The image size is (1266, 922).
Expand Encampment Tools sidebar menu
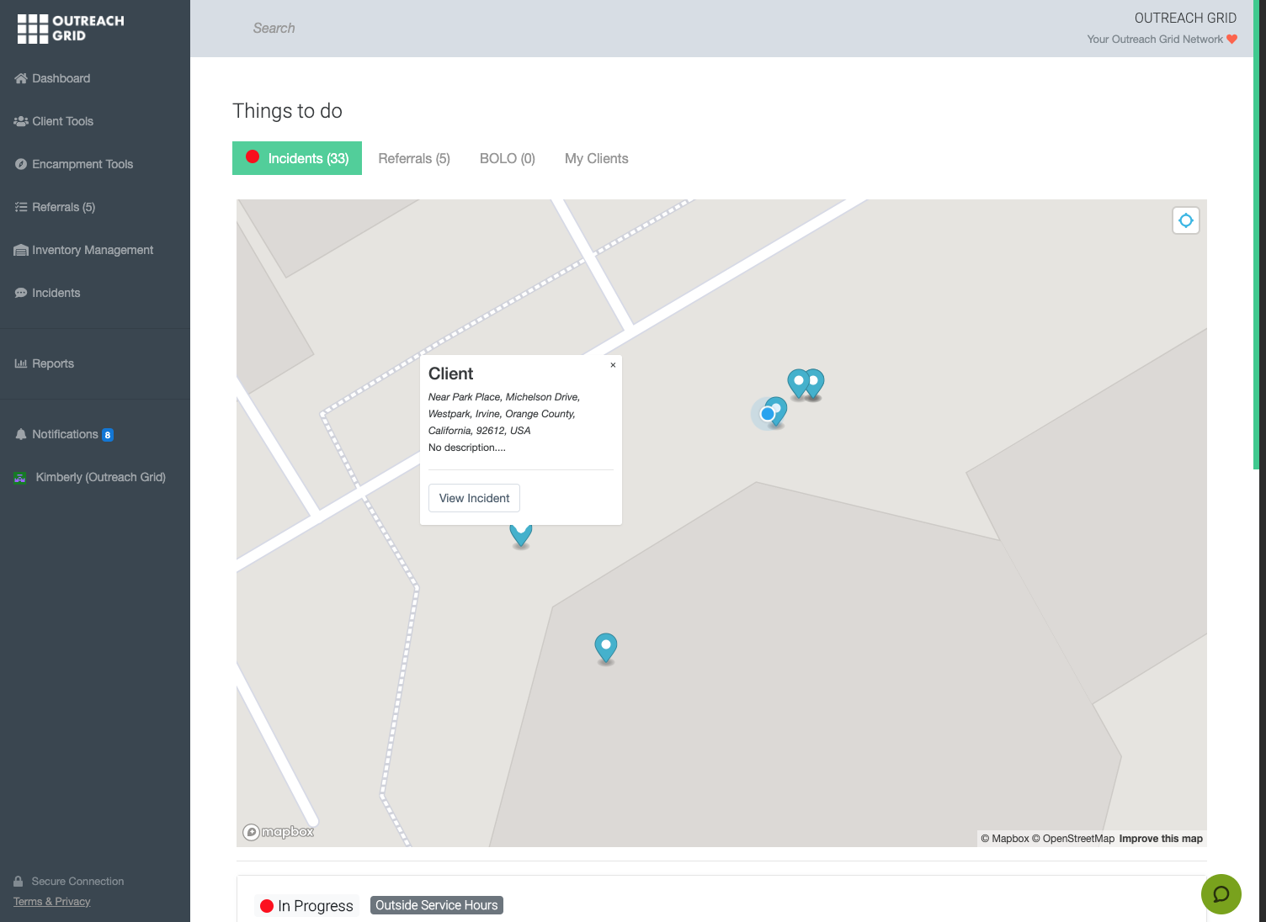(x=82, y=164)
